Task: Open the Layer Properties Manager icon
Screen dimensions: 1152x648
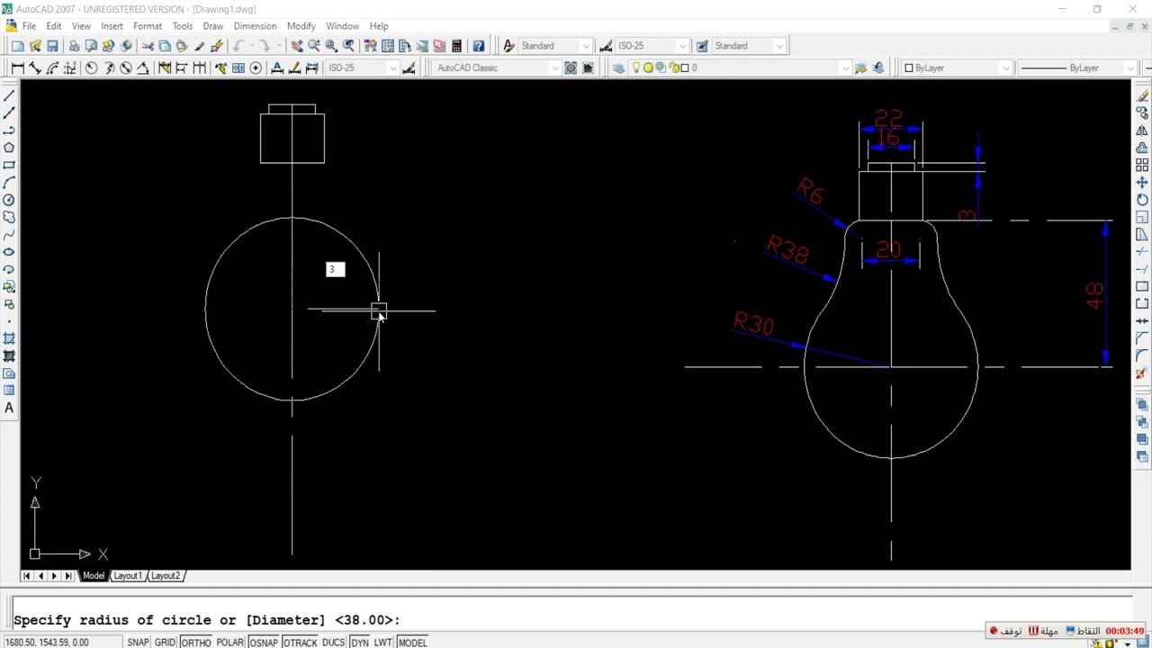Action: click(618, 68)
